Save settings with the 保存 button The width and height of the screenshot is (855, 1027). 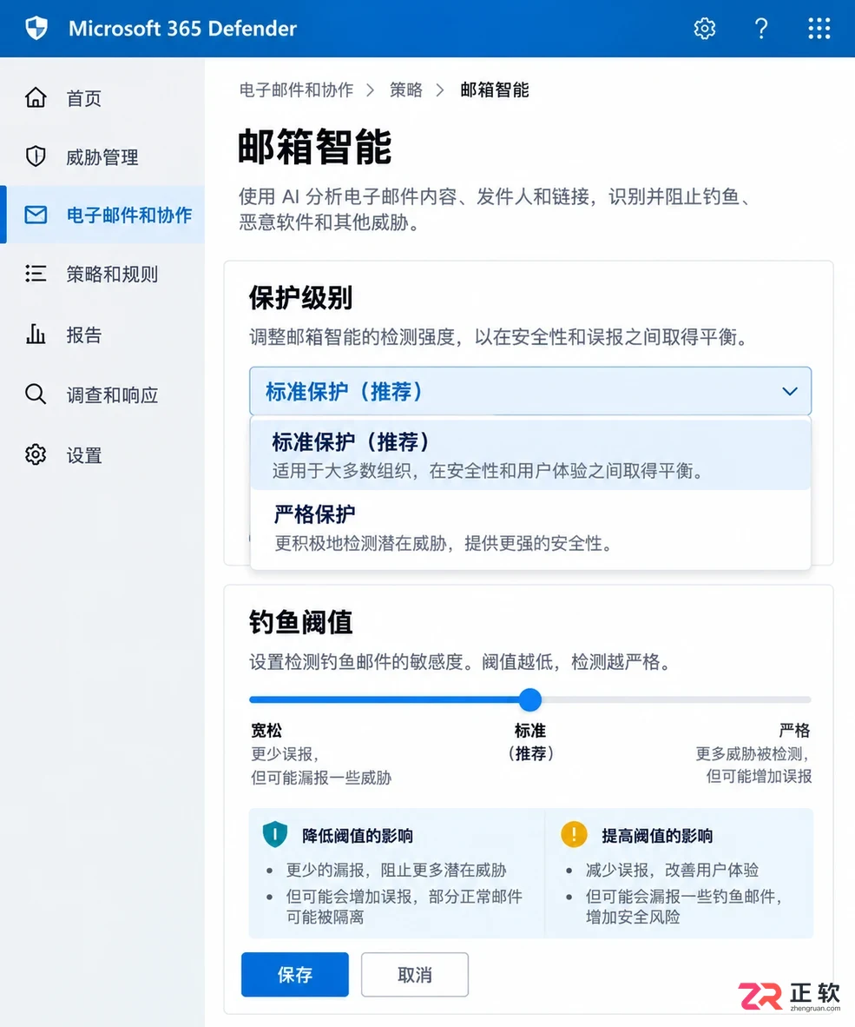(x=294, y=975)
